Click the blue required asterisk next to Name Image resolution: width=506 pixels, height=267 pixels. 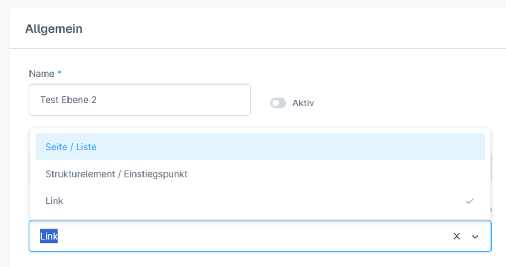(59, 73)
